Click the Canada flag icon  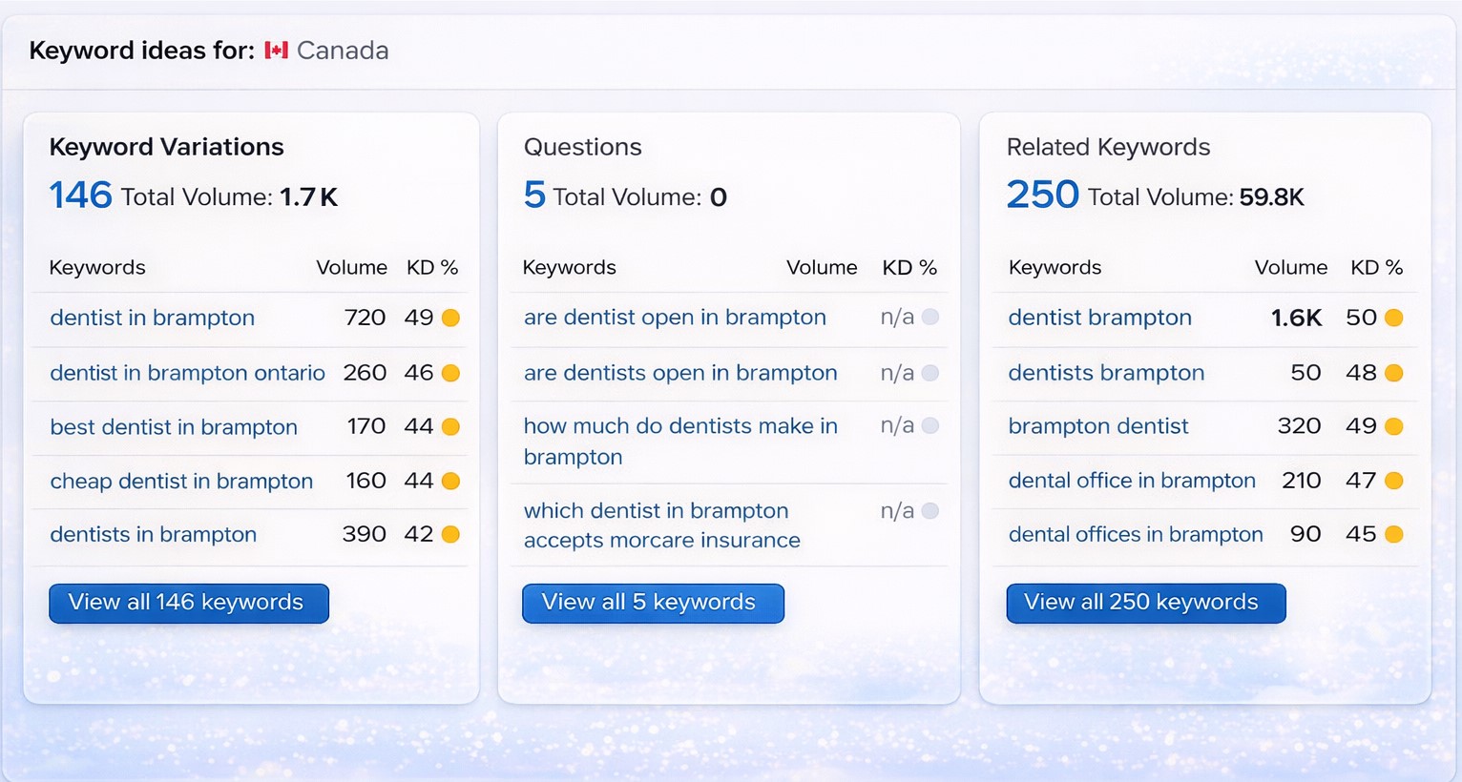pos(276,50)
